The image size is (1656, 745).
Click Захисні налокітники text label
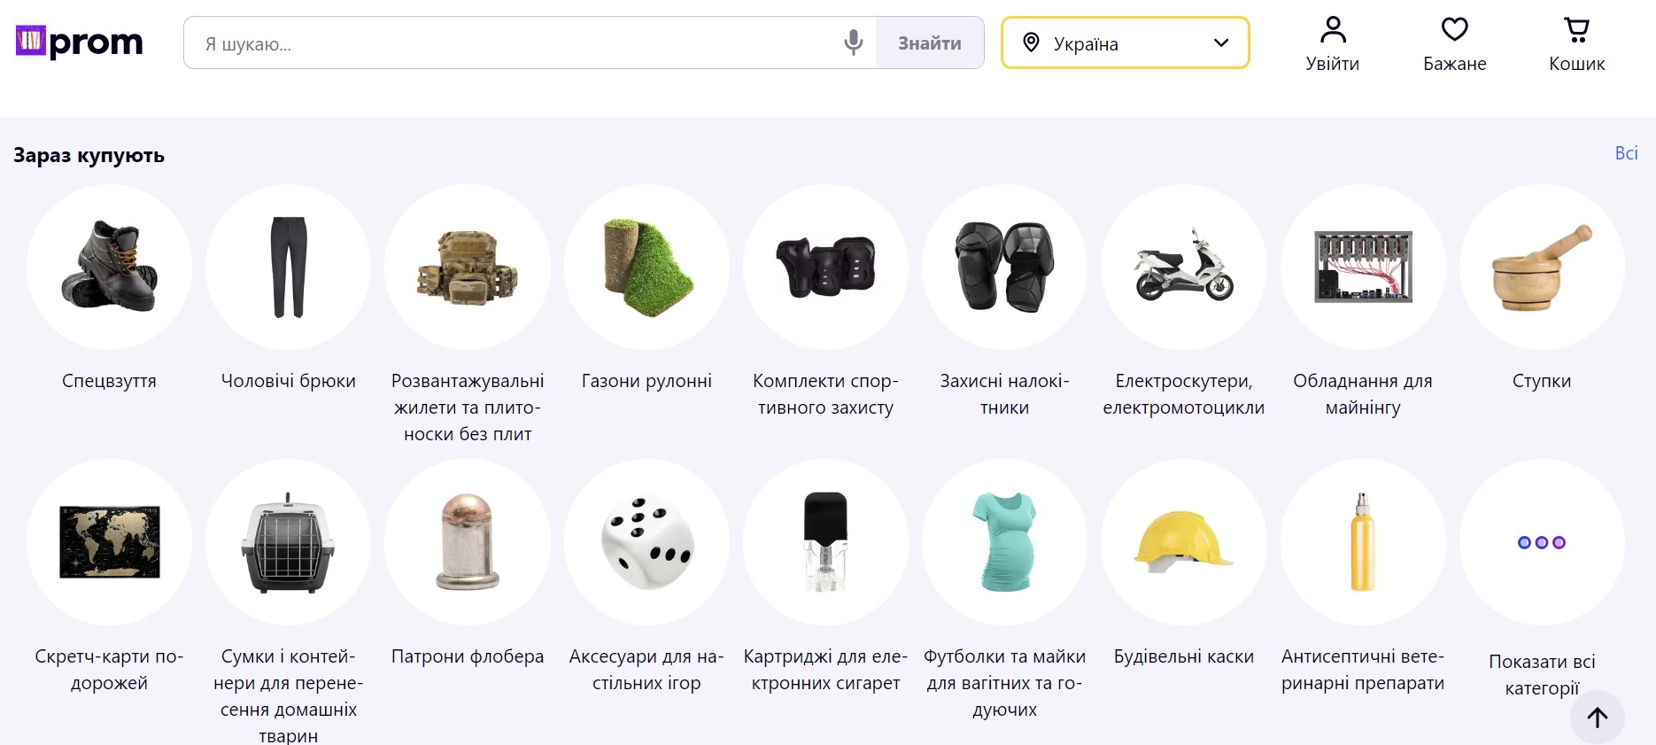pyautogui.click(x=1004, y=394)
